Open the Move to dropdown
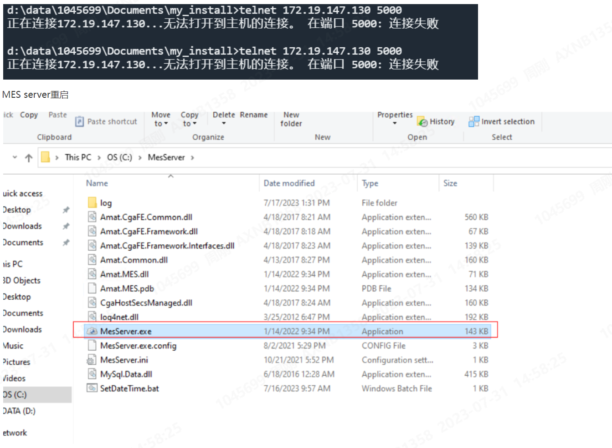 click(161, 119)
